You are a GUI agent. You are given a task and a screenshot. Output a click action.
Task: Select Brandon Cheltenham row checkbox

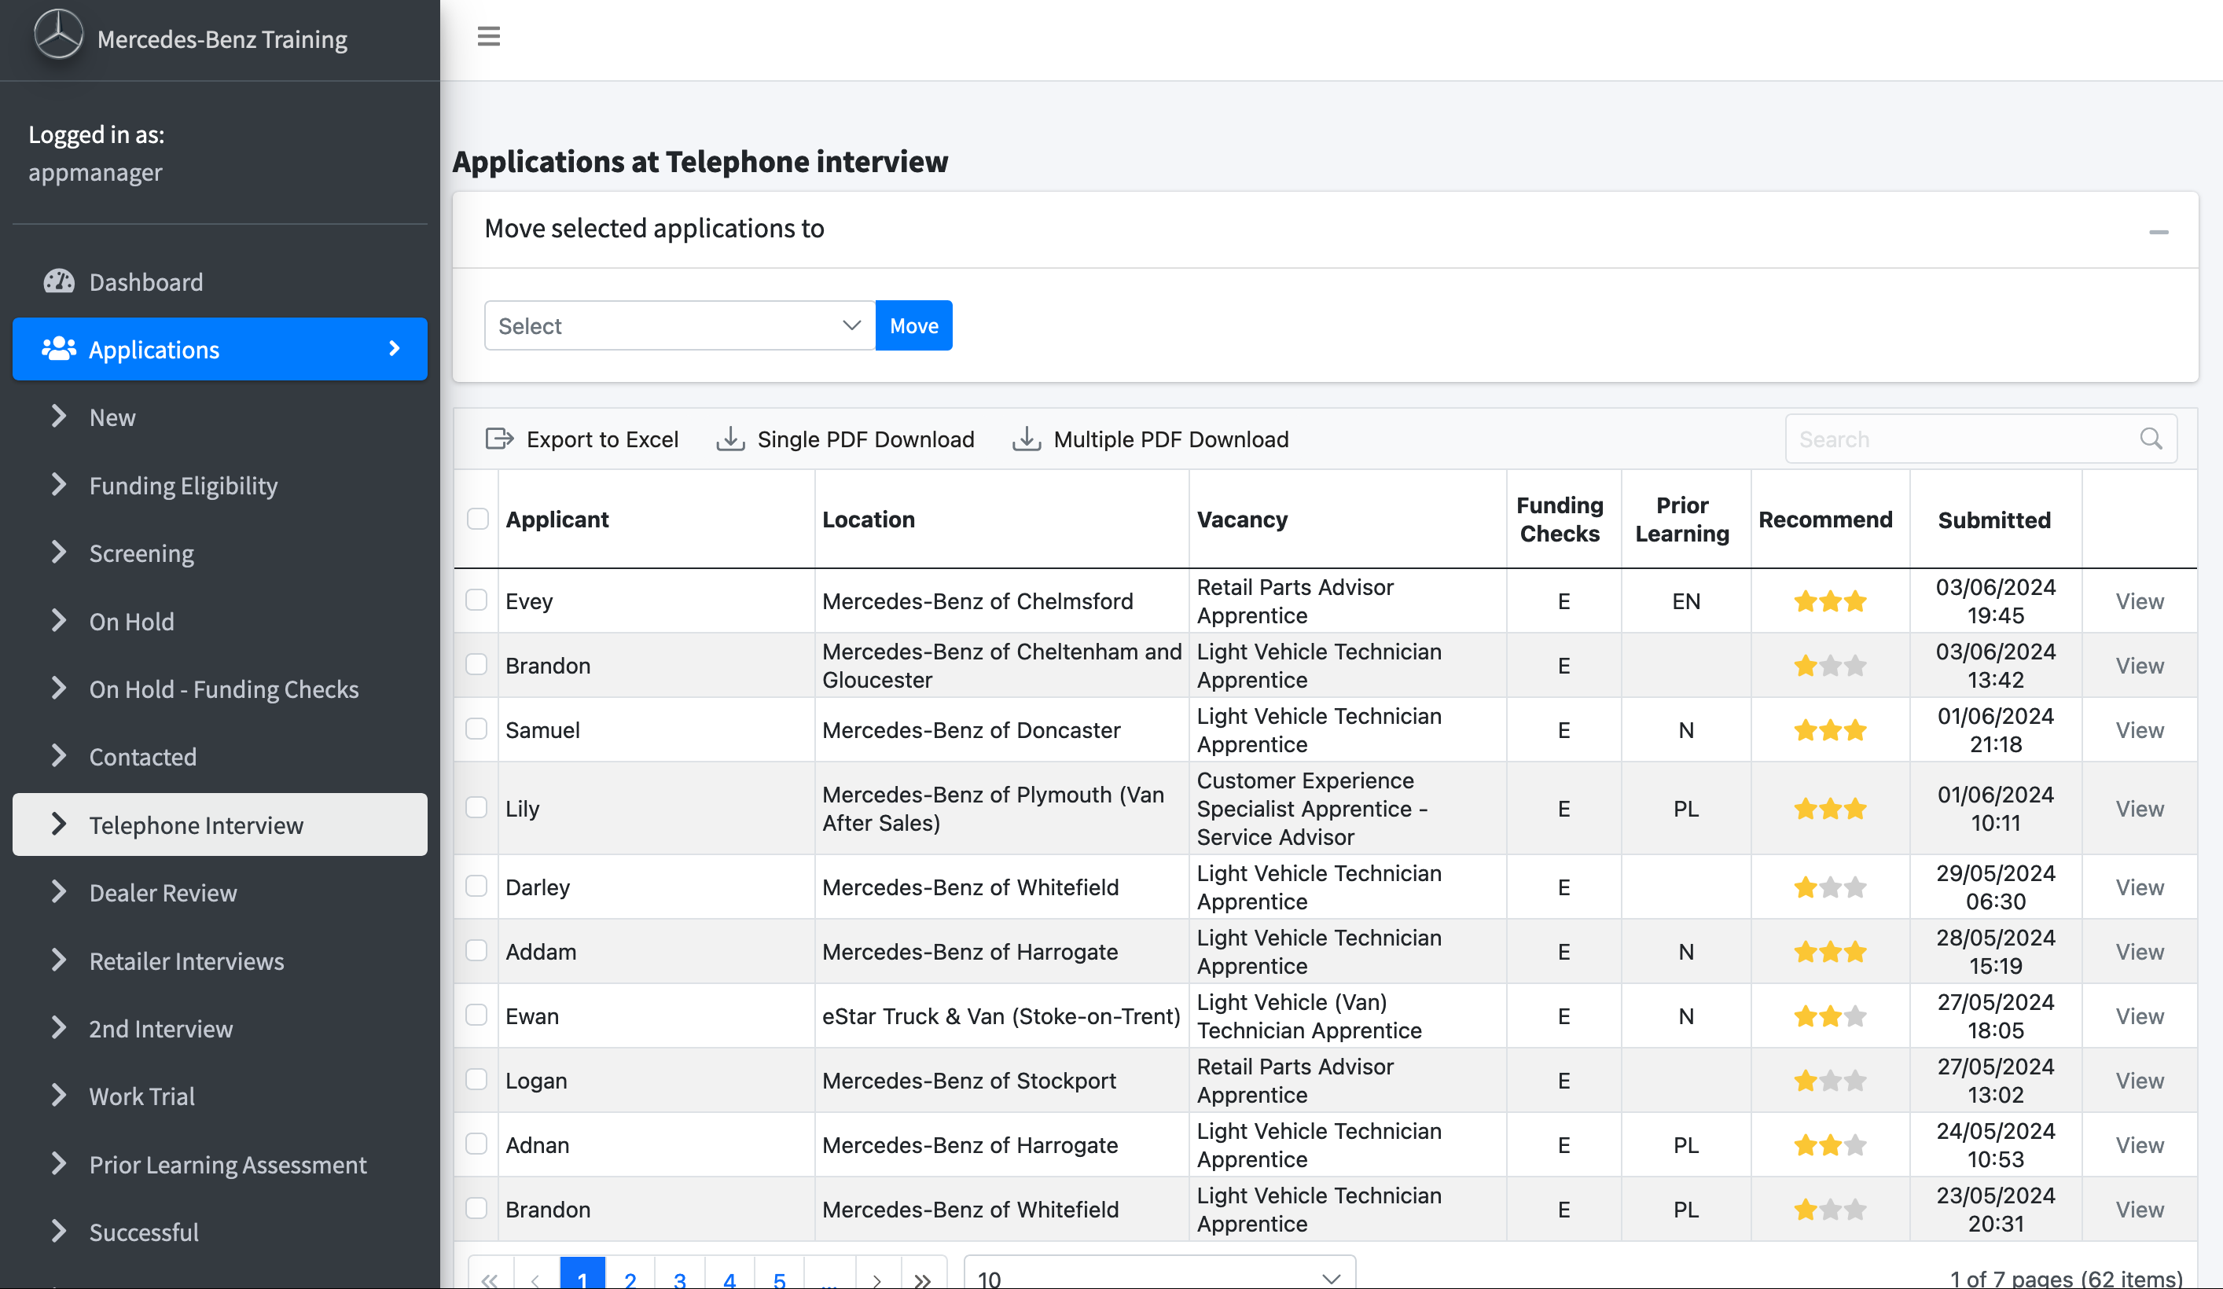(x=476, y=664)
